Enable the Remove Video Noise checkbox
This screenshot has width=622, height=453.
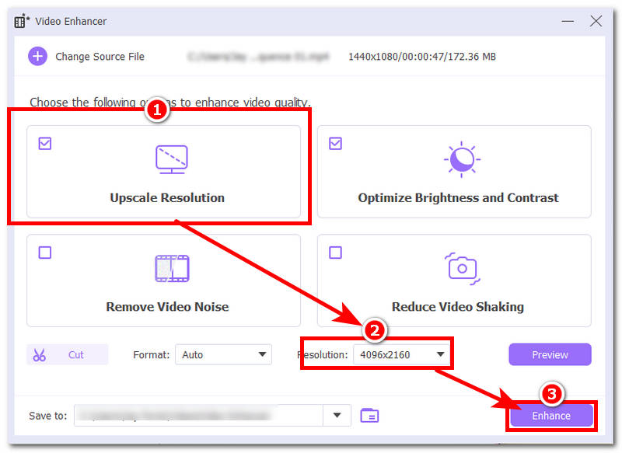45,253
